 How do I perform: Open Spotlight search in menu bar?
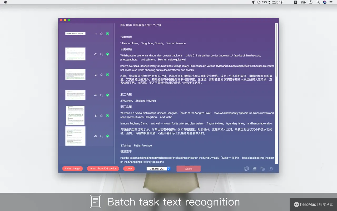coord(318,2)
